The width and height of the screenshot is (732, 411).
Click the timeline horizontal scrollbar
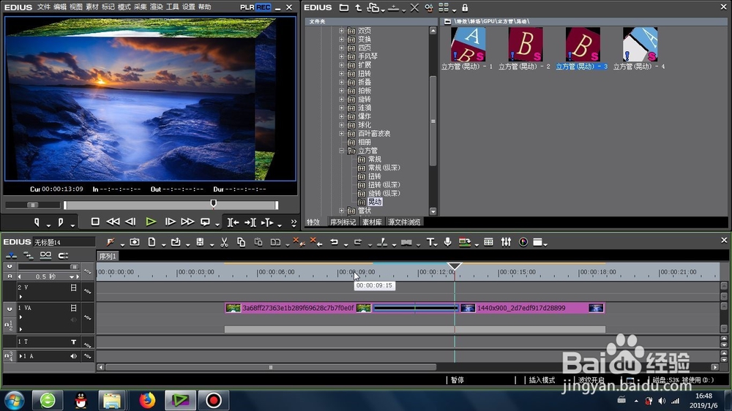(271, 367)
